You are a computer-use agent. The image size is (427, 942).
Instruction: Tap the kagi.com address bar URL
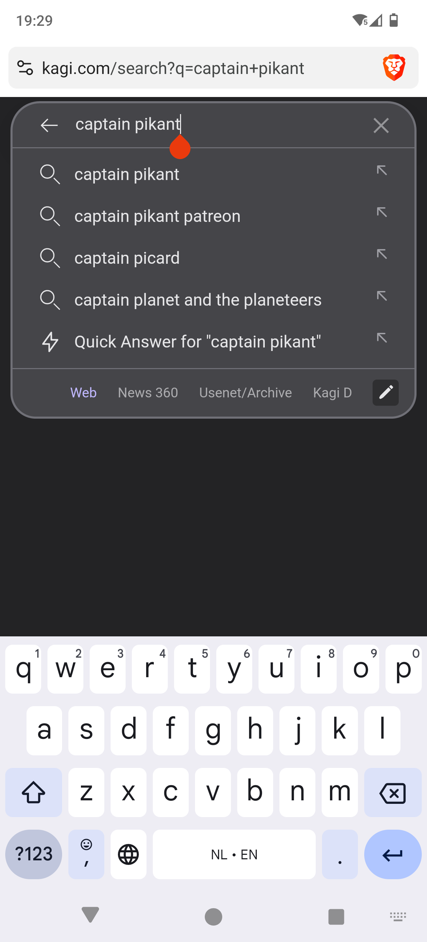[173, 68]
